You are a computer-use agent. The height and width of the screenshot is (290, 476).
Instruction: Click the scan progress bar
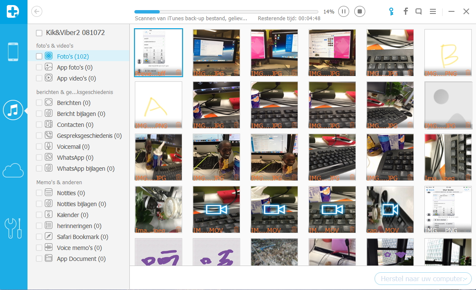click(x=226, y=12)
